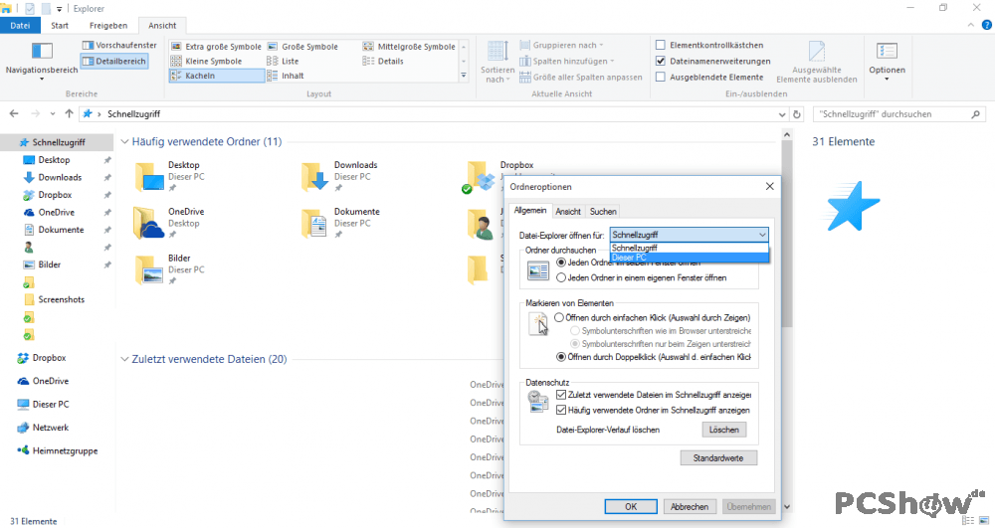Screen dimensions: 995x528
Task: Click Größe aller Spalten anpassen
Action: pos(581,77)
